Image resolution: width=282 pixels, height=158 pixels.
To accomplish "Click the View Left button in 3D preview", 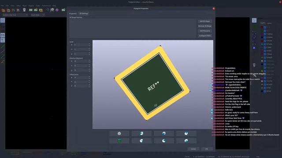I will tap(141, 133).
